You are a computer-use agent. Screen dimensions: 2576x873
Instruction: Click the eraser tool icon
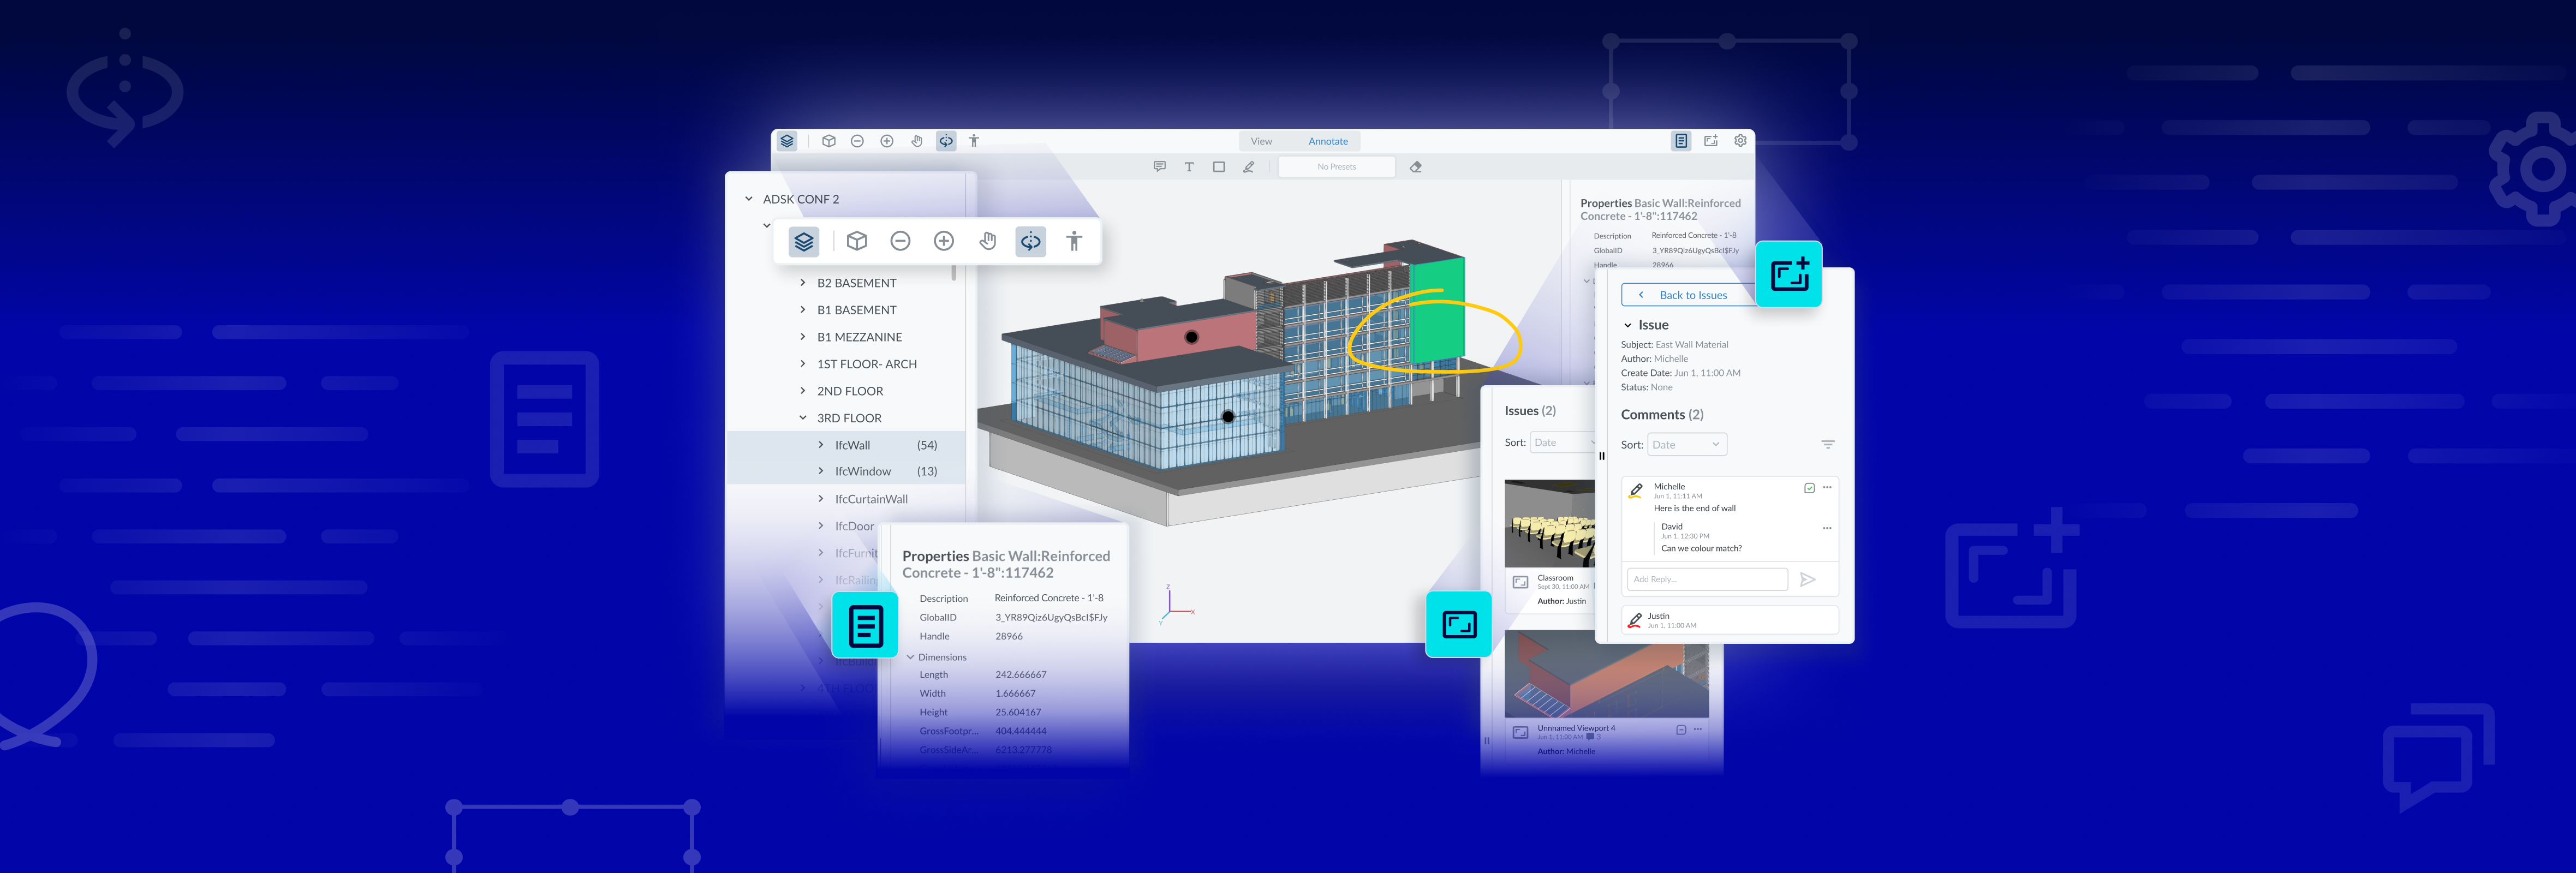1415,167
